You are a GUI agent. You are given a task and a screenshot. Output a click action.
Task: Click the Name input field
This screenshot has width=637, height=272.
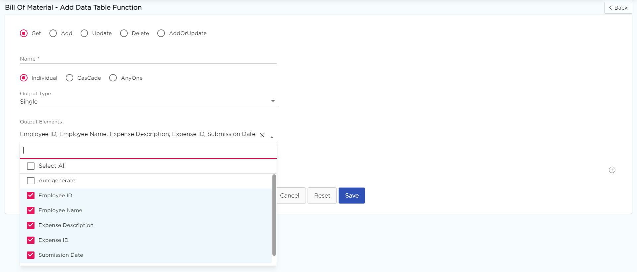tap(148, 59)
